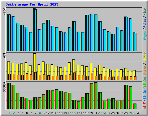Click the green kB bar for day 17
The image size is (148, 116).
(x=79, y=105)
